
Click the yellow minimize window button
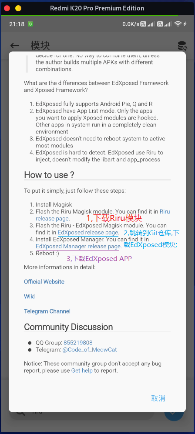coord(18,8)
